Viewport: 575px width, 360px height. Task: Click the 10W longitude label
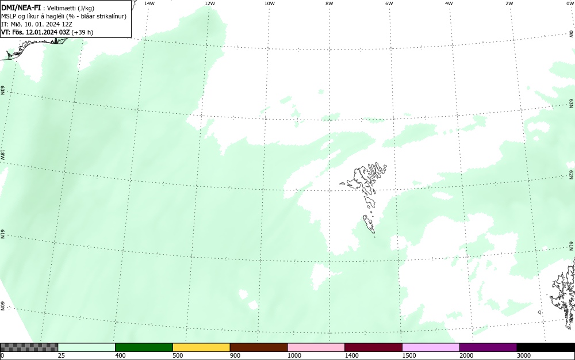coord(270,3)
